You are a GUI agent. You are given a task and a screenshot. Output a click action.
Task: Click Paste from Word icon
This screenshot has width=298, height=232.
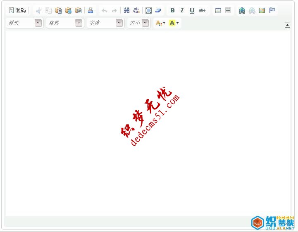[x=78, y=10]
